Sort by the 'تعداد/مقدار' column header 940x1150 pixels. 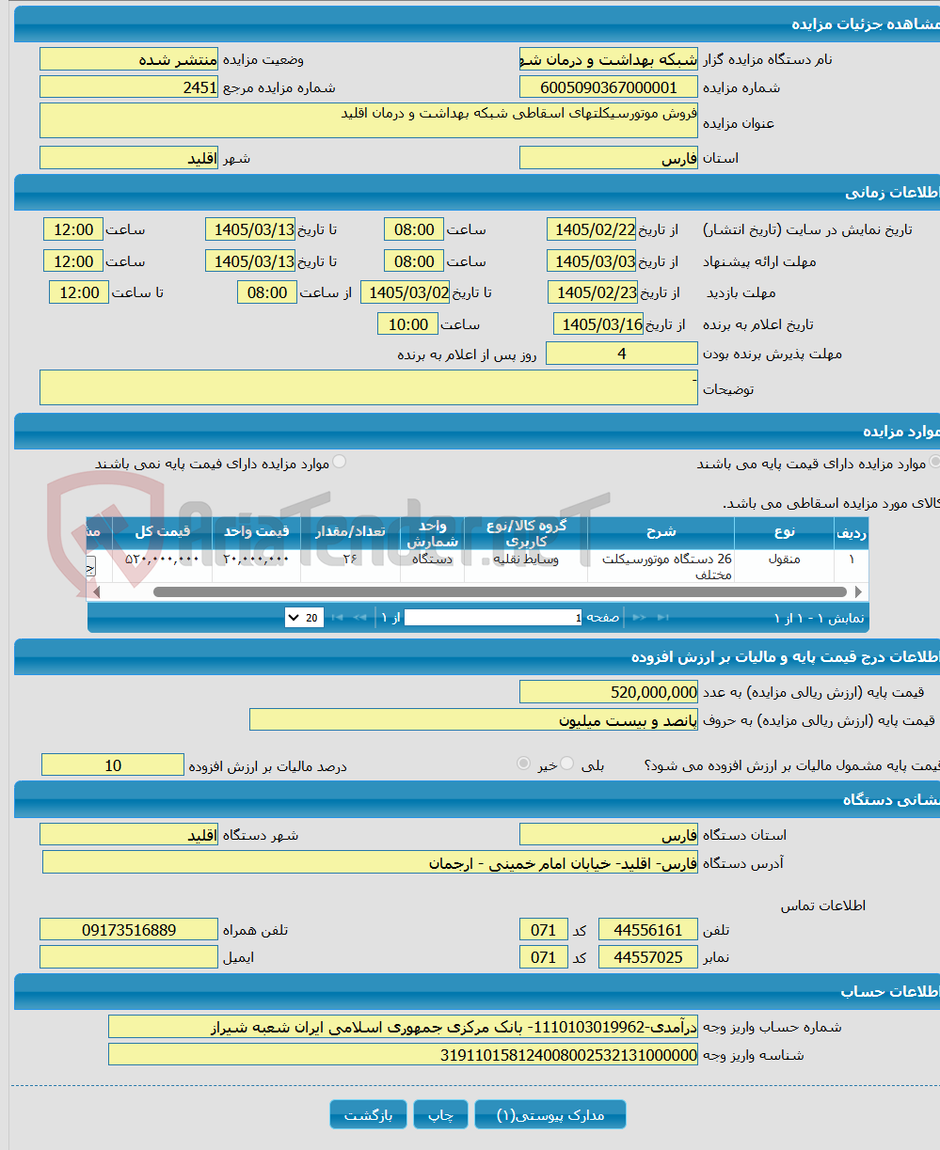pos(350,532)
